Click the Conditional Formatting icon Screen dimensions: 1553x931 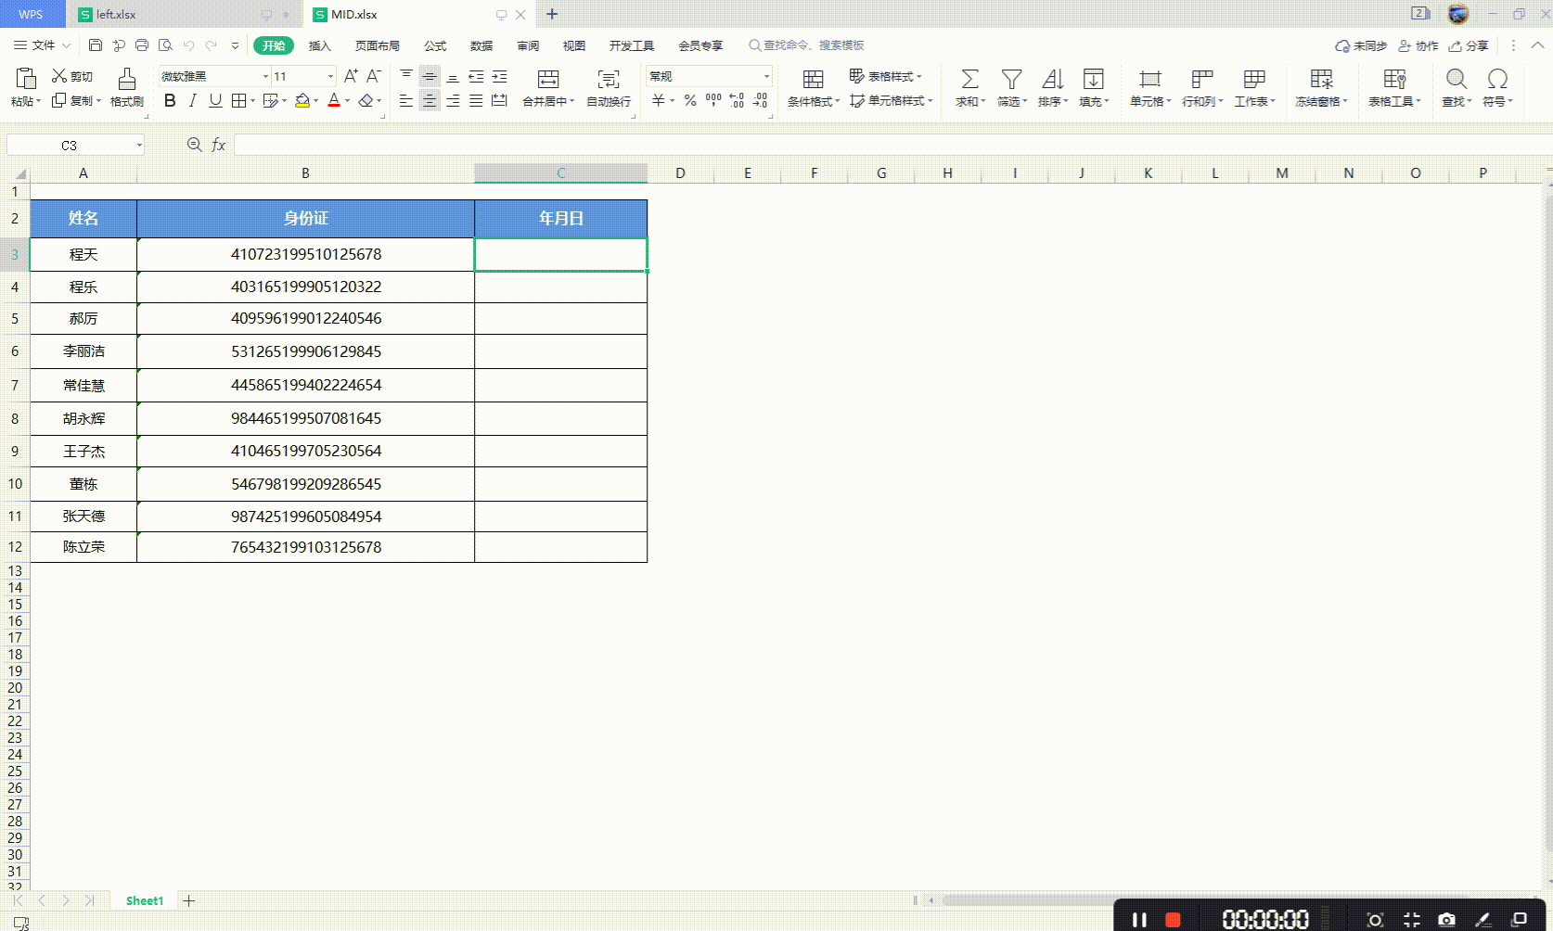tap(813, 79)
